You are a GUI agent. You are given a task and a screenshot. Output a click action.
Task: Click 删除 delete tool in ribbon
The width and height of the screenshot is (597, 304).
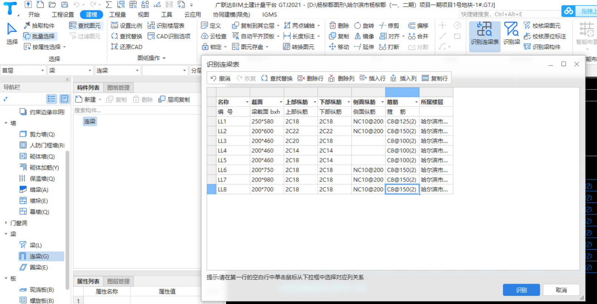tap(339, 26)
